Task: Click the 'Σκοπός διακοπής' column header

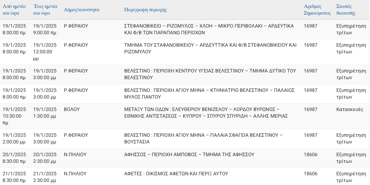Action: pos(346,10)
